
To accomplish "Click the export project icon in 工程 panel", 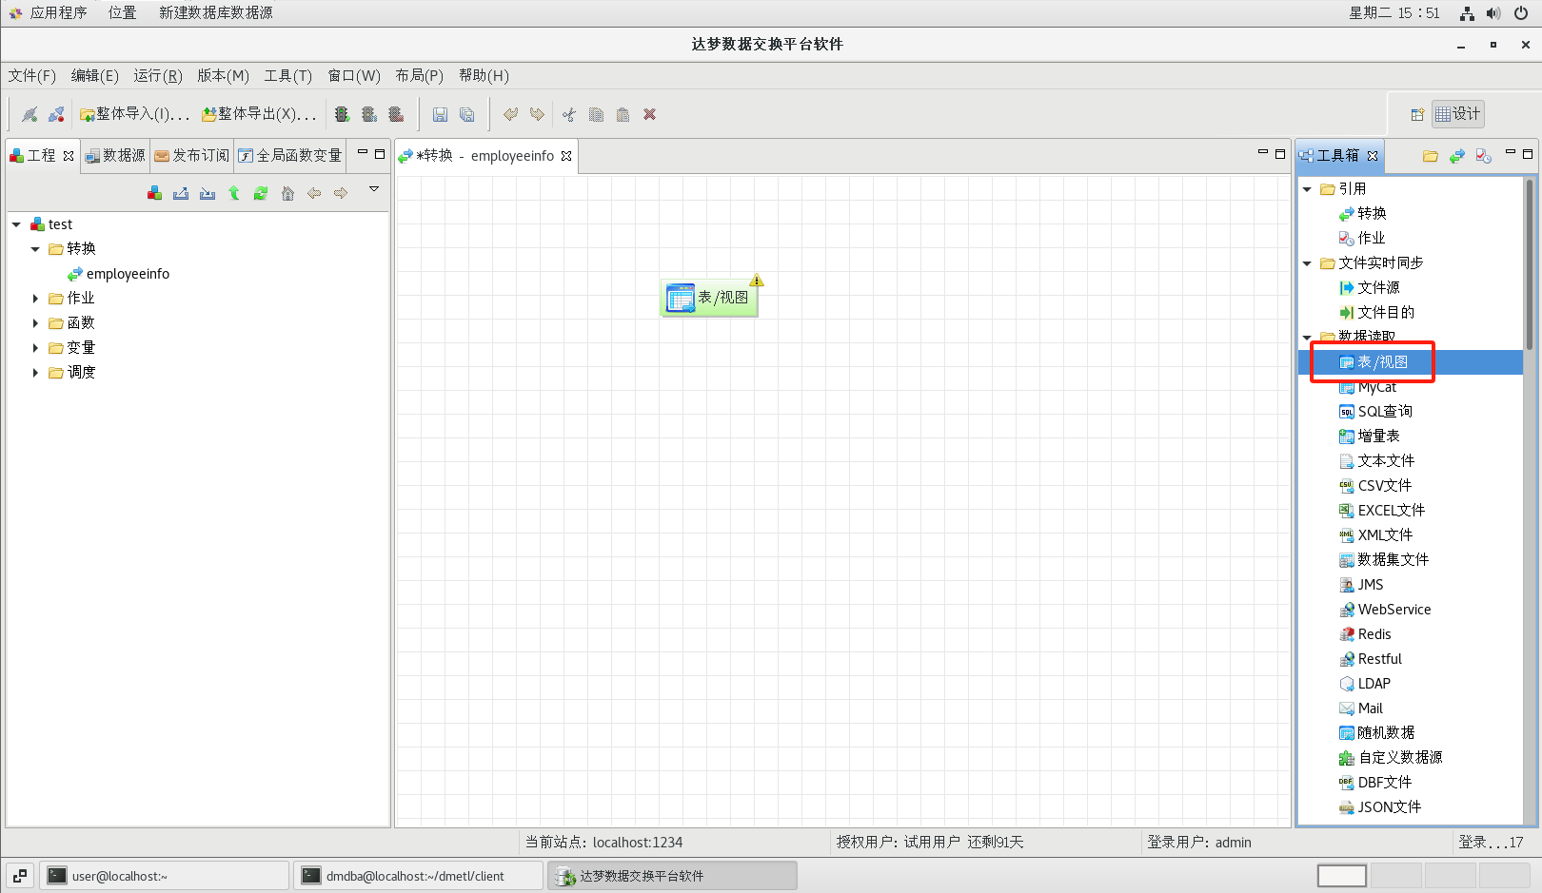I will point(181,193).
